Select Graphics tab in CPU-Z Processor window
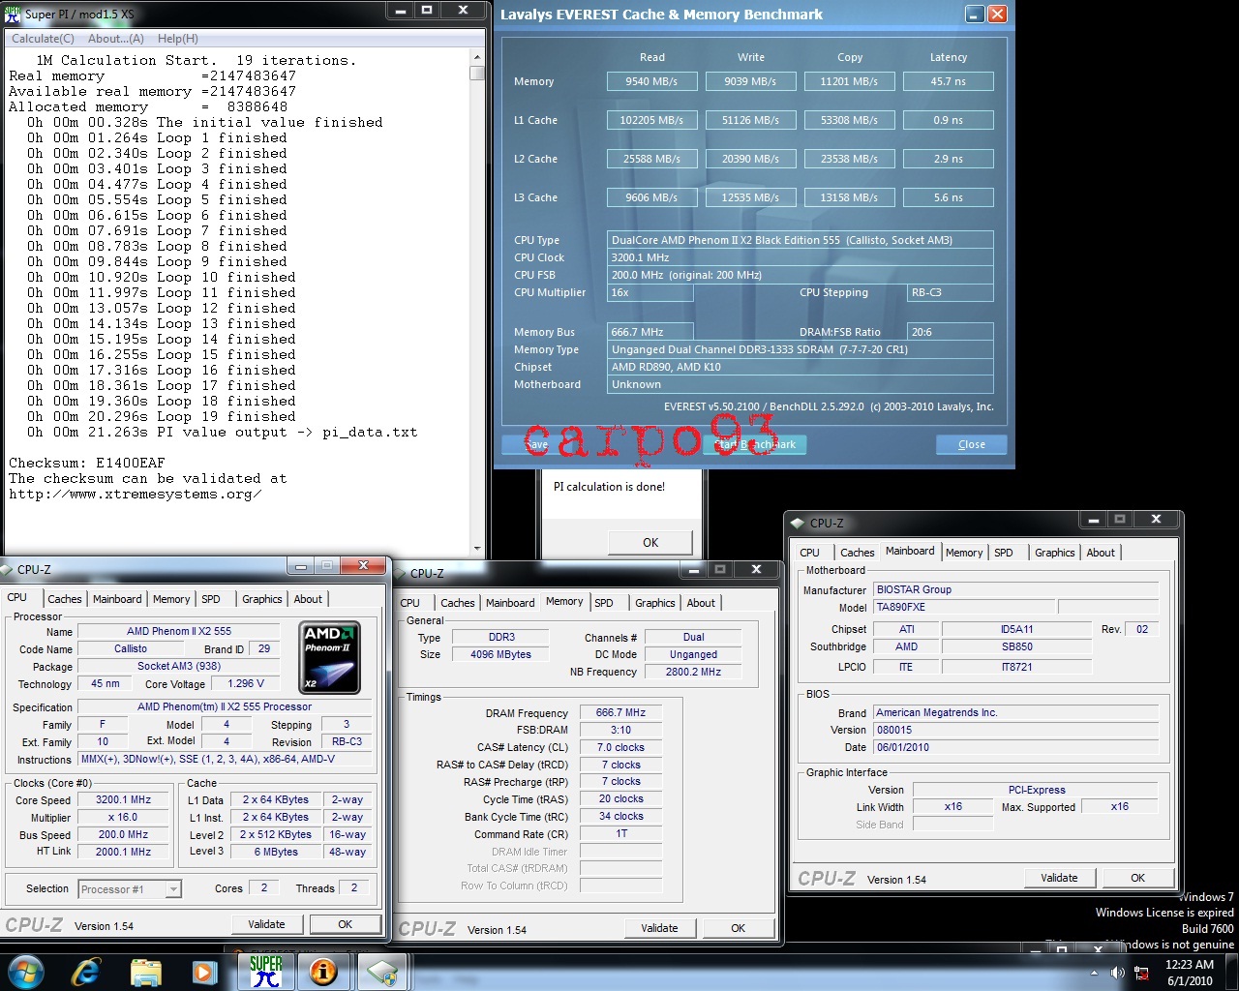The width and height of the screenshot is (1239, 991). pos(262,599)
